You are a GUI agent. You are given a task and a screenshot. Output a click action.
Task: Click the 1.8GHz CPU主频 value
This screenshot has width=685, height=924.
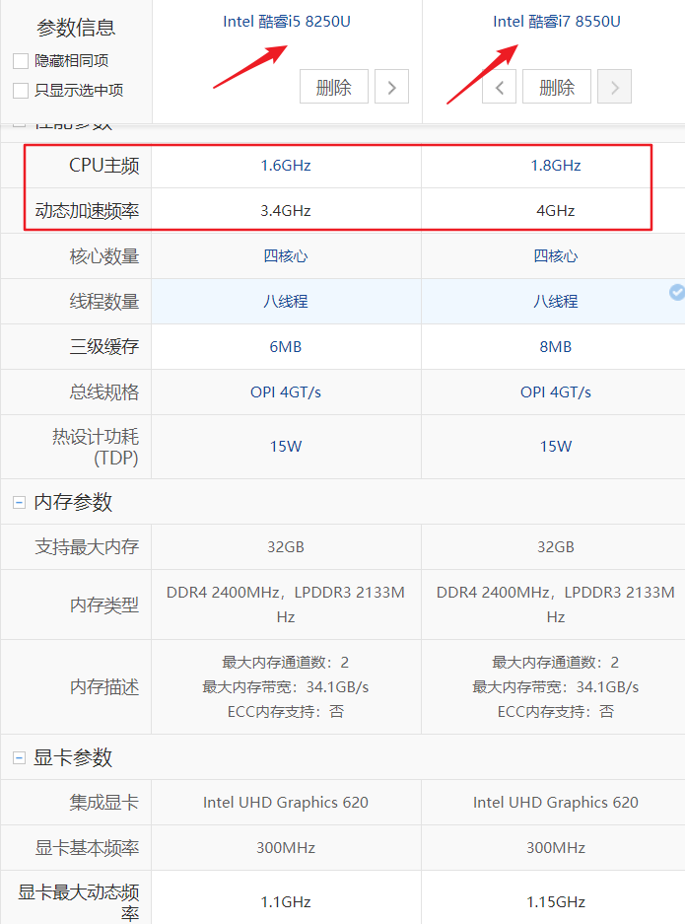tap(556, 166)
